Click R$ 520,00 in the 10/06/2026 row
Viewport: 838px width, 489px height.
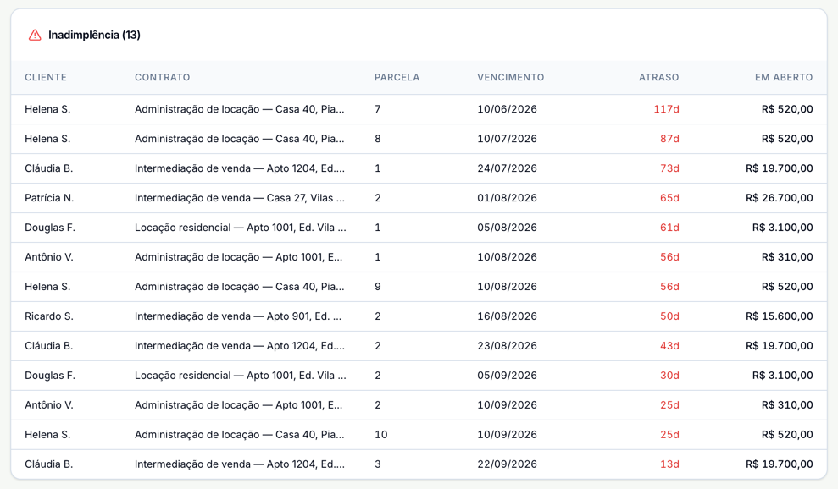787,109
